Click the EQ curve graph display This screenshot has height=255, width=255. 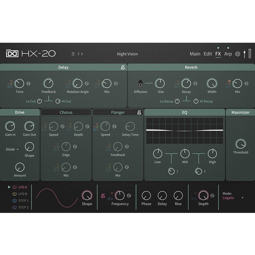point(185,131)
